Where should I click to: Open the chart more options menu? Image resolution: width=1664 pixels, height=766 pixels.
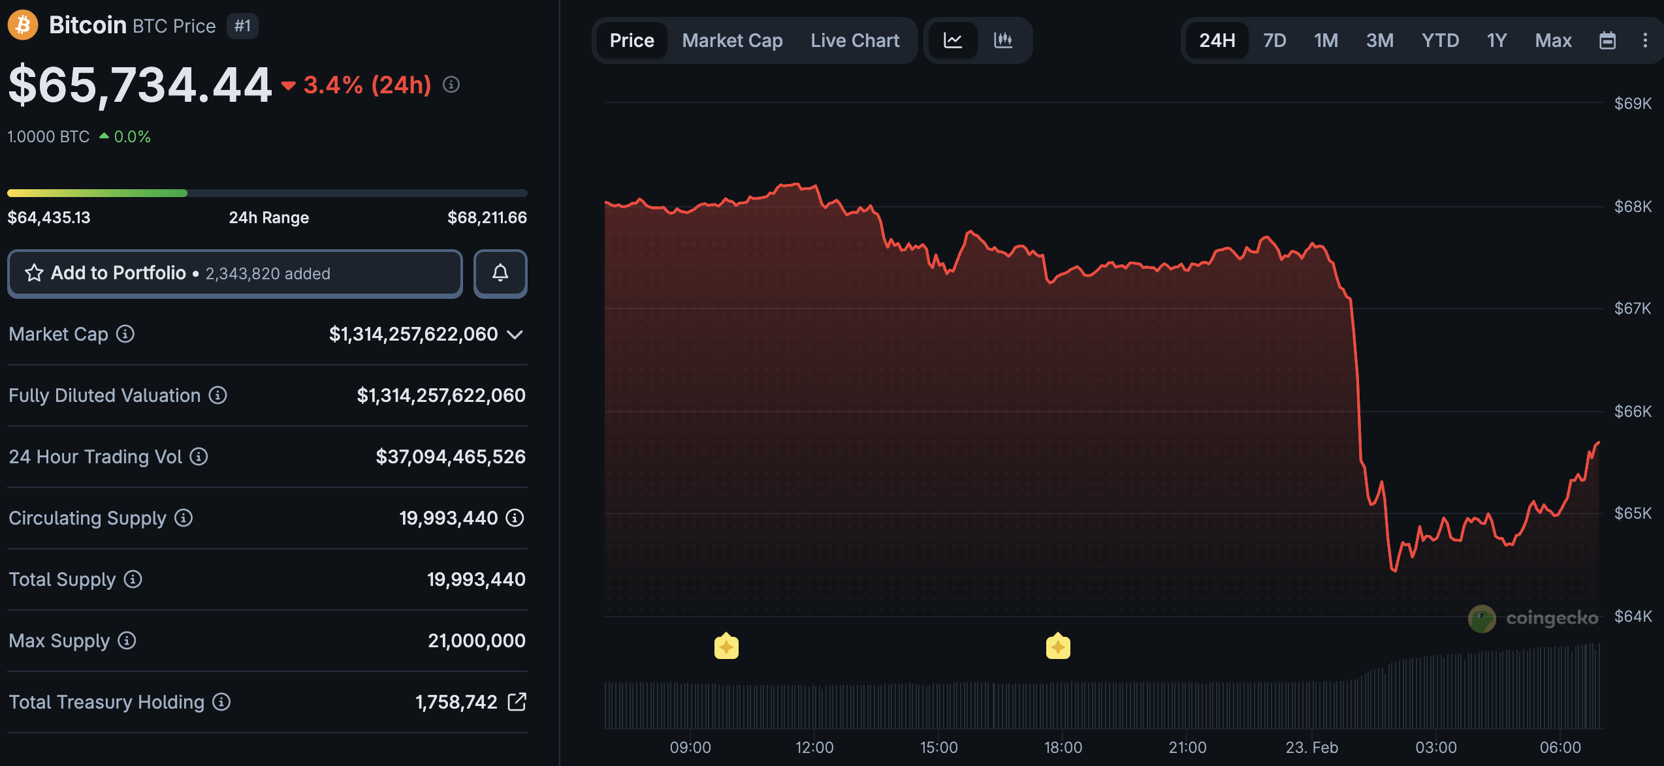click(x=1645, y=40)
